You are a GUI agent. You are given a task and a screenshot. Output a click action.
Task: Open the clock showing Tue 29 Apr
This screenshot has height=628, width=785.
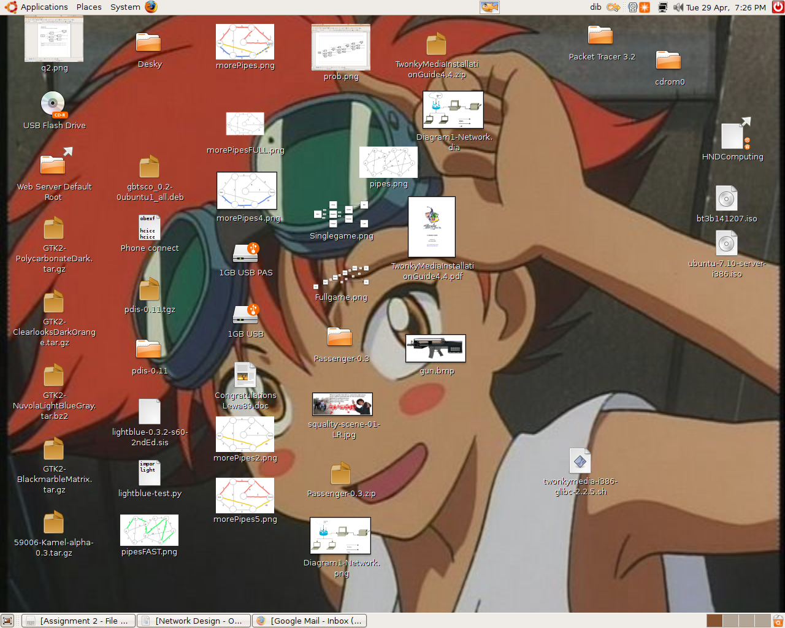pyautogui.click(x=726, y=7)
